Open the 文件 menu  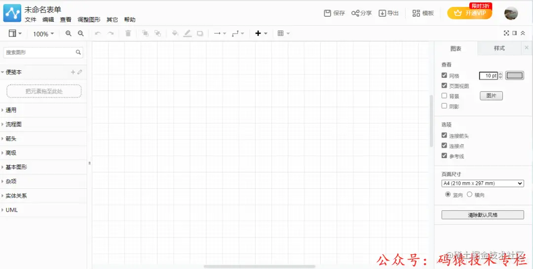[31, 20]
